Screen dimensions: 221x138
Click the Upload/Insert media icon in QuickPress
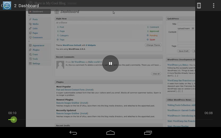coord(193,28)
